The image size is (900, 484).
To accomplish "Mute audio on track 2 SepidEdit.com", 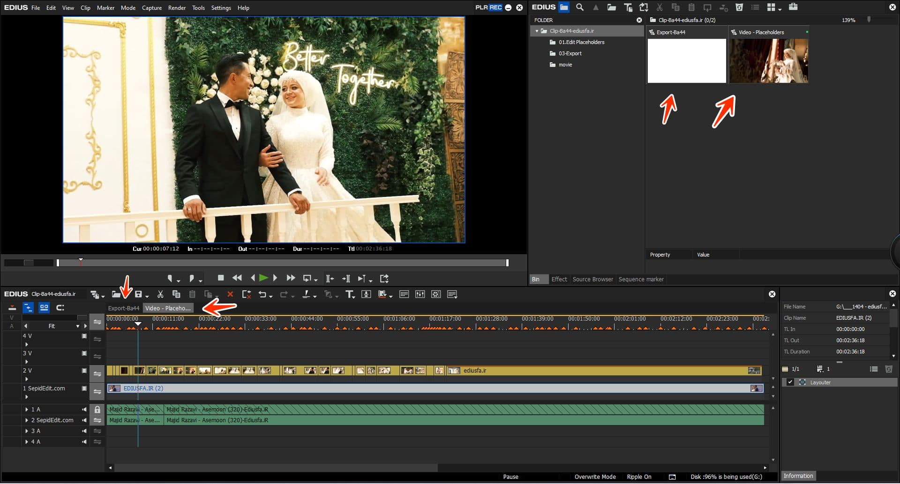I will click(84, 420).
